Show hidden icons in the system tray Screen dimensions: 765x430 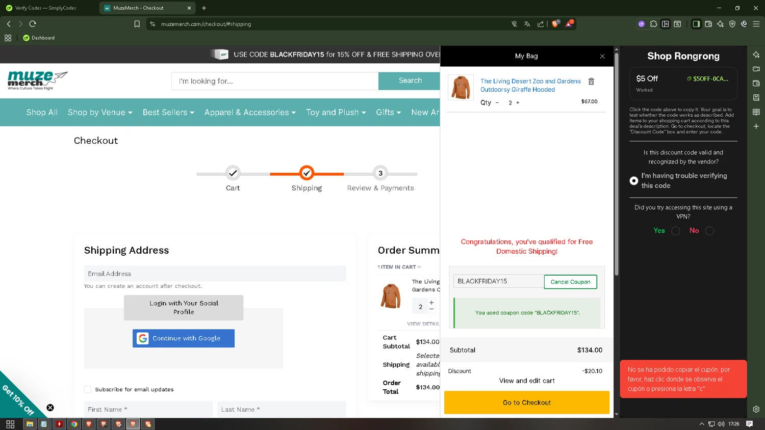(x=702, y=424)
